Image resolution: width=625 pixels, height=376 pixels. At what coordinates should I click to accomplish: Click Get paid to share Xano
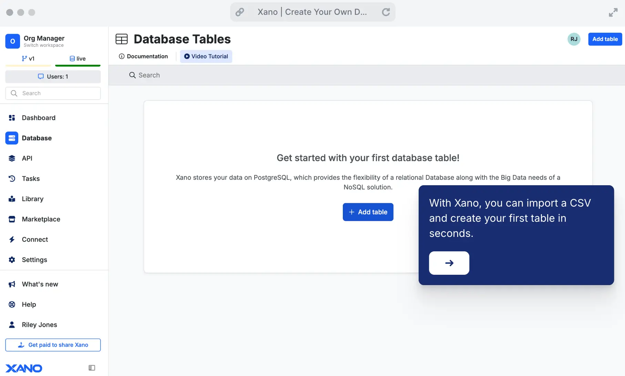(x=53, y=345)
